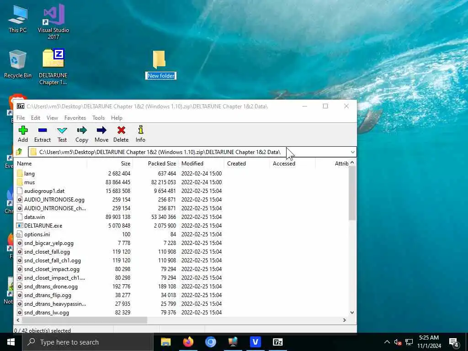Open the Favorites menu
This screenshot has width=468, height=351.
point(75,118)
